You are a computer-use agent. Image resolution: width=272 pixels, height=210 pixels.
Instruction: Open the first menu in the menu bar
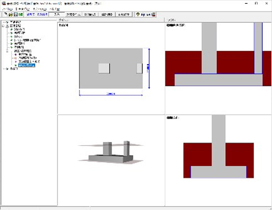(x=7, y=9)
